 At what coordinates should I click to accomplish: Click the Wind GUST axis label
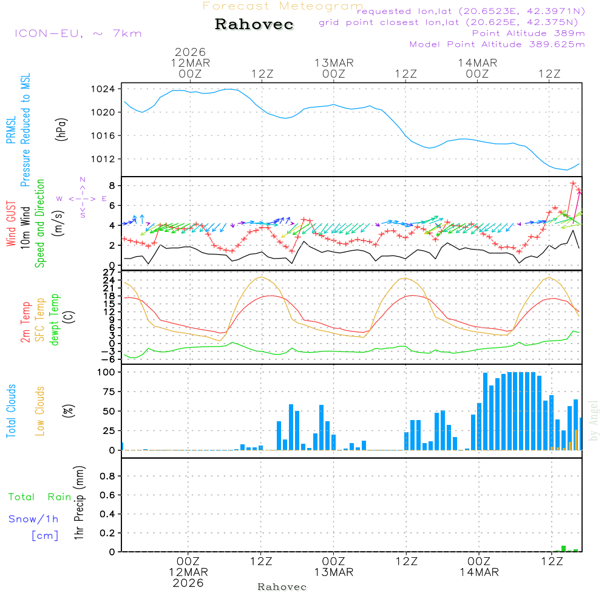coord(11,224)
